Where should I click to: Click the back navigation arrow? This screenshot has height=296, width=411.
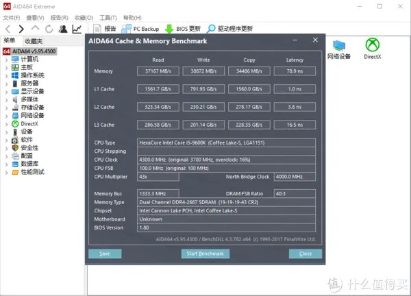[8, 29]
